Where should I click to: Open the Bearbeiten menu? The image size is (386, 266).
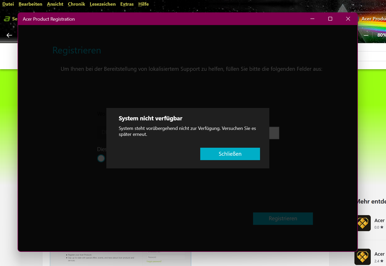(x=30, y=4)
